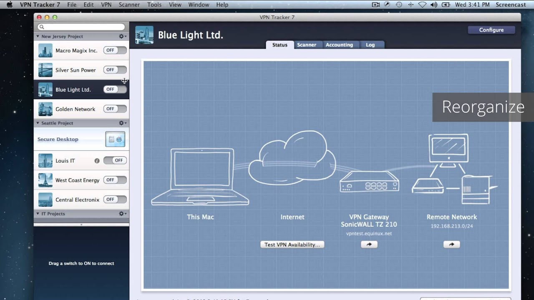This screenshot has height=300, width=534.
Task: Open the Time Machine menu bar icon
Action: pos(399,5)
